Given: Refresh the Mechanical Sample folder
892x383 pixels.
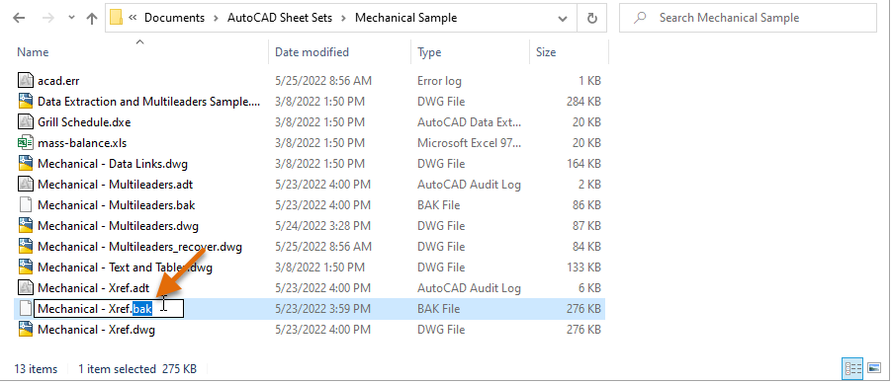Looking at the screenshot, I should [x=592, y=18].
